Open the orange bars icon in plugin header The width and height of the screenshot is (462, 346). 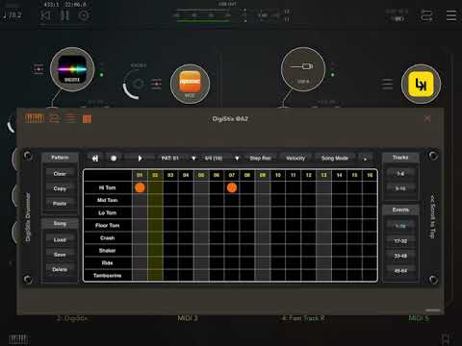point(87,119)
